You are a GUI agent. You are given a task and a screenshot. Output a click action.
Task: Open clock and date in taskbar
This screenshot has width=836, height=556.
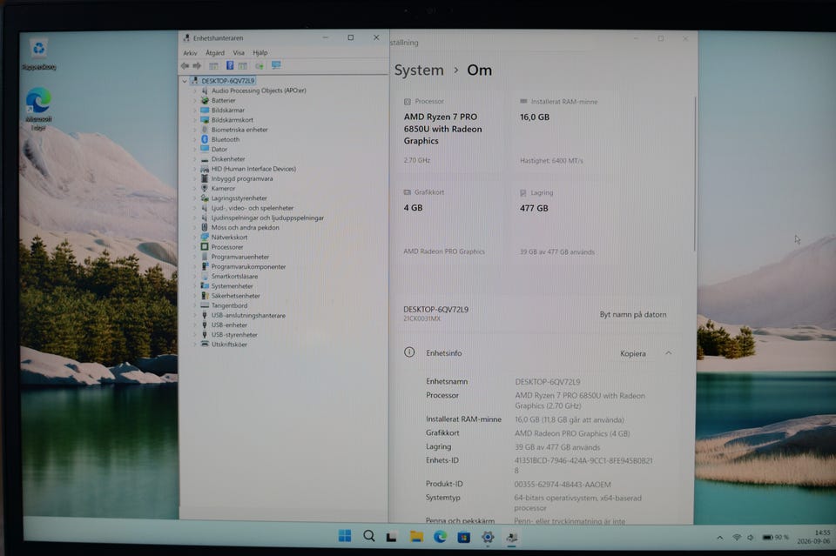click(x=815, y=536)
